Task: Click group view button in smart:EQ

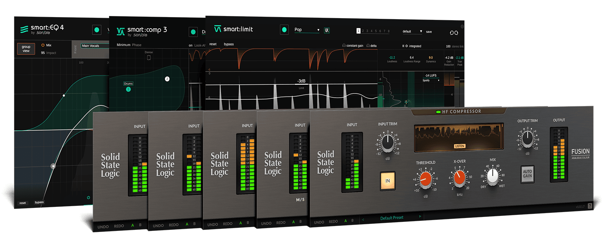Action: pyautogui.click(x=26, y=49)
